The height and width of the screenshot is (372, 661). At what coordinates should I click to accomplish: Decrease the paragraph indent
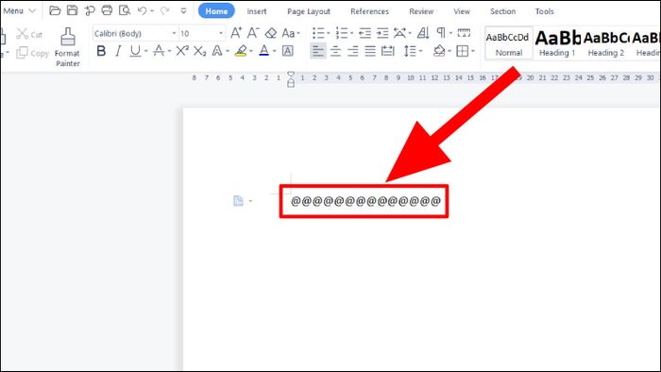tap(365, 33)
